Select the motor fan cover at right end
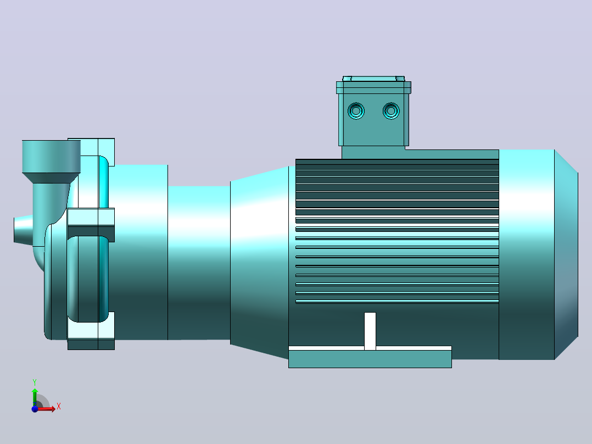 [538, 254]
